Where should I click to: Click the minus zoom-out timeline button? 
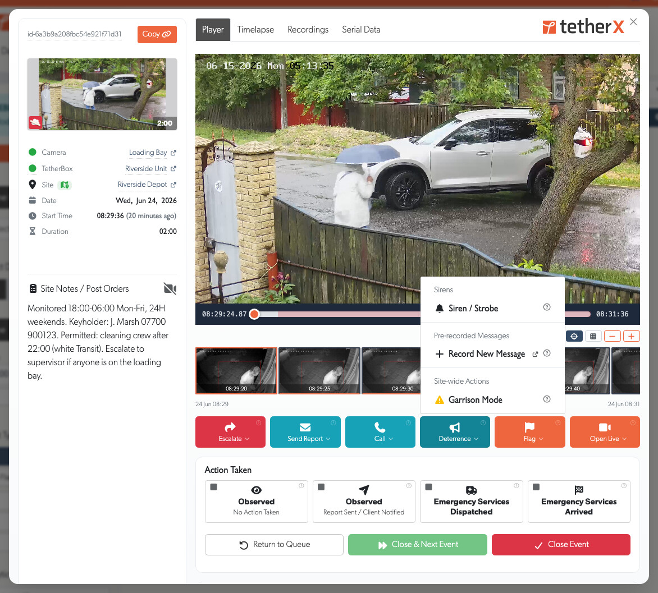tap(613, 336)
